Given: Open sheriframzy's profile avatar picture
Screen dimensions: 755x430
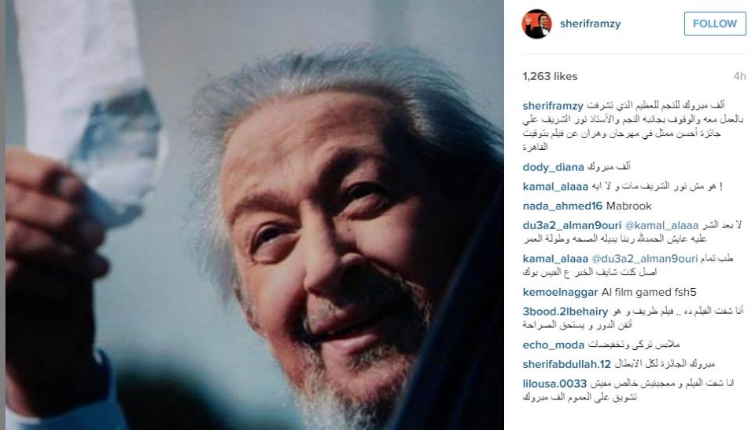Looking at the screenshot, I should (536, 24).
